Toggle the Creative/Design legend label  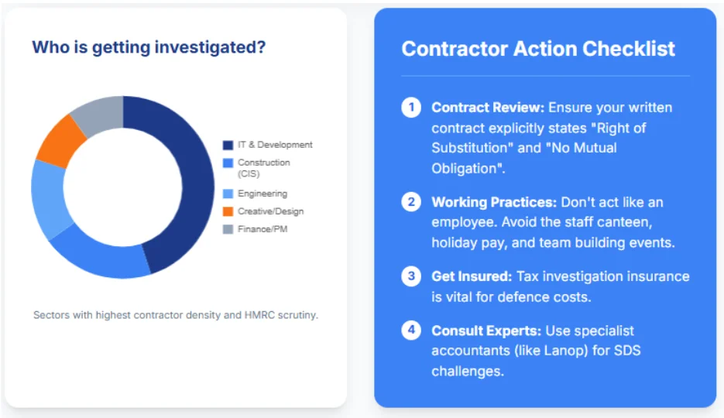point(270,211)
